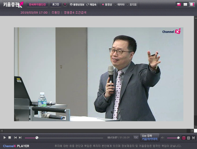The width and height of the screenshot is (197, 149).
Task: Click 재접속 to reconnect
Action: [91, 5]
